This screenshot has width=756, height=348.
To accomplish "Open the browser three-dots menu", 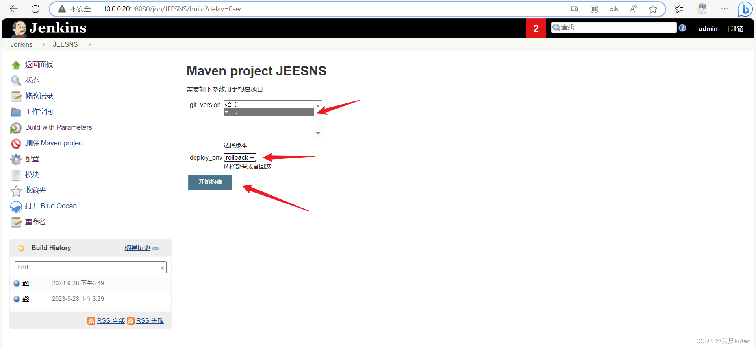I will coord(724,9).
